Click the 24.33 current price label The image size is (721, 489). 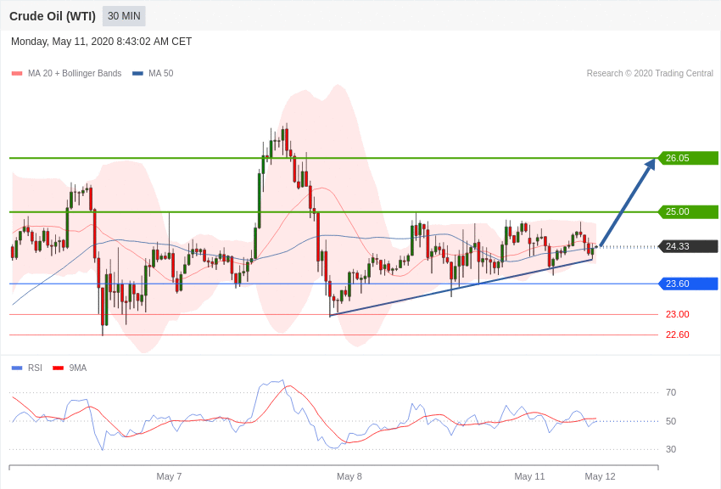689,246
